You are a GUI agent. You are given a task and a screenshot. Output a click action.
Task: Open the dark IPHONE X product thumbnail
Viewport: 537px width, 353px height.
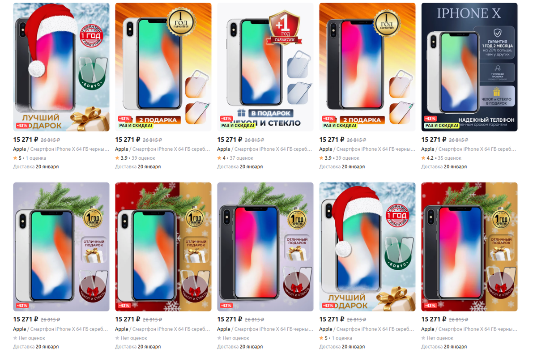coord(469,67)
